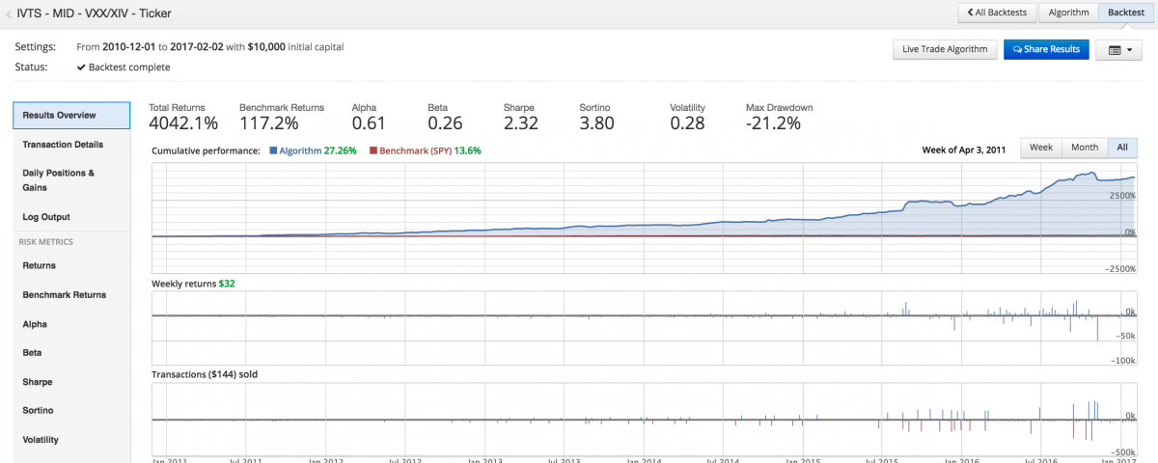Click the Share Results button

(x=1046, y=49)
